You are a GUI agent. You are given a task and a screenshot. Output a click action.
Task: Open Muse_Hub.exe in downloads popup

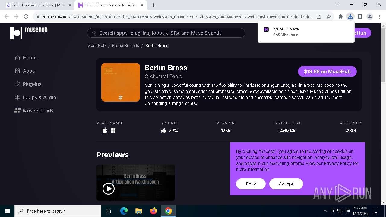coord(306,32)
